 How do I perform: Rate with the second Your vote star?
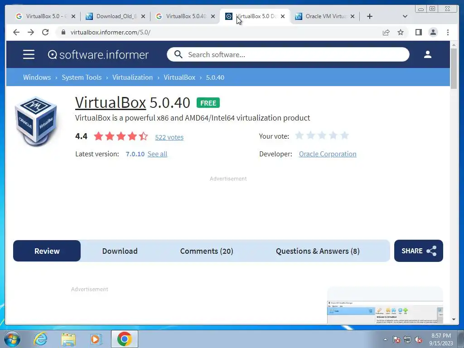311,135
